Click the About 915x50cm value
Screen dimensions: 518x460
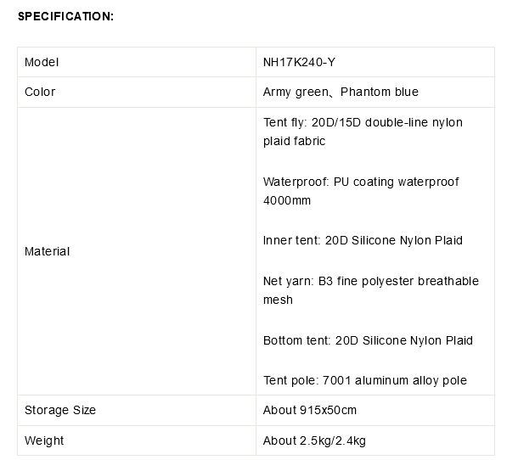tap(310, 410)
